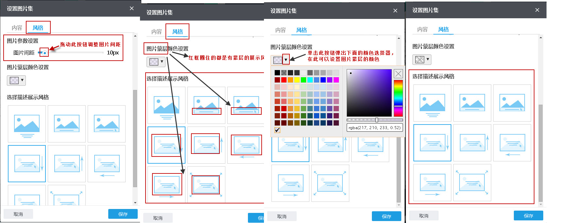The height and width of the screenshot is (223, 574).
Task: Select the first description style in leftmost dialog
Action: click(x=27, y=124)
